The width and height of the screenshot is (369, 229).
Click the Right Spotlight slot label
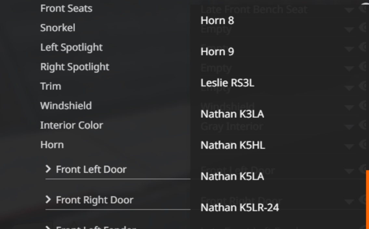pos(75,67)
